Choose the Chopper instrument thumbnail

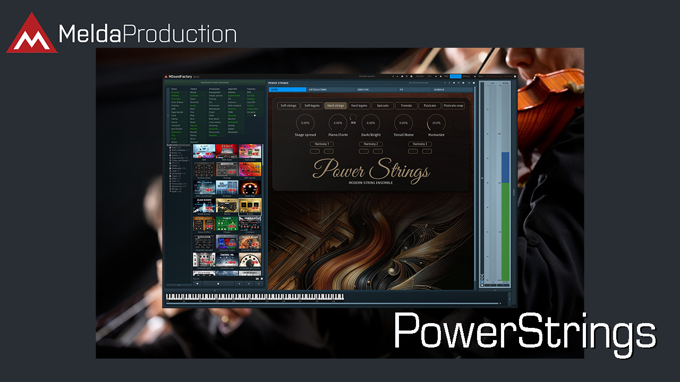[227, 224]
